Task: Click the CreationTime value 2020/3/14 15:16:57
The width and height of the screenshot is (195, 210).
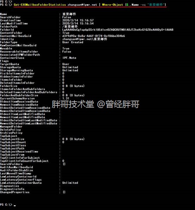Action: pyautogui.click(x=78, y=20)
